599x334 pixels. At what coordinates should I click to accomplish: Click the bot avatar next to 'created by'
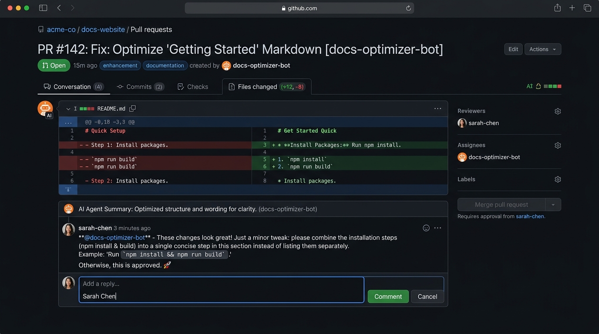click(x=226, y=66)
